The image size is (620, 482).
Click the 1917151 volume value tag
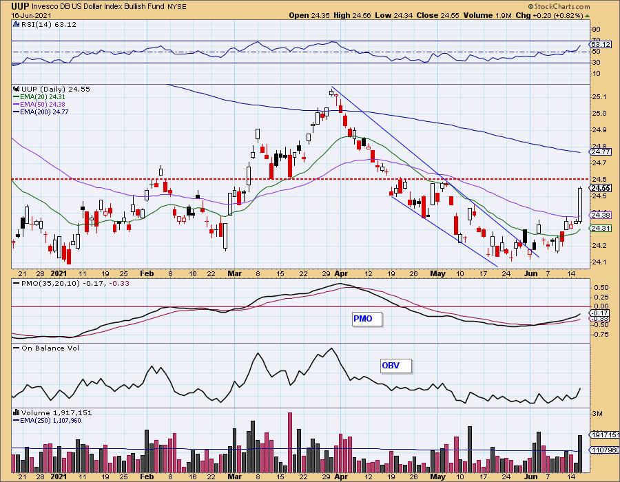point(605,434)
